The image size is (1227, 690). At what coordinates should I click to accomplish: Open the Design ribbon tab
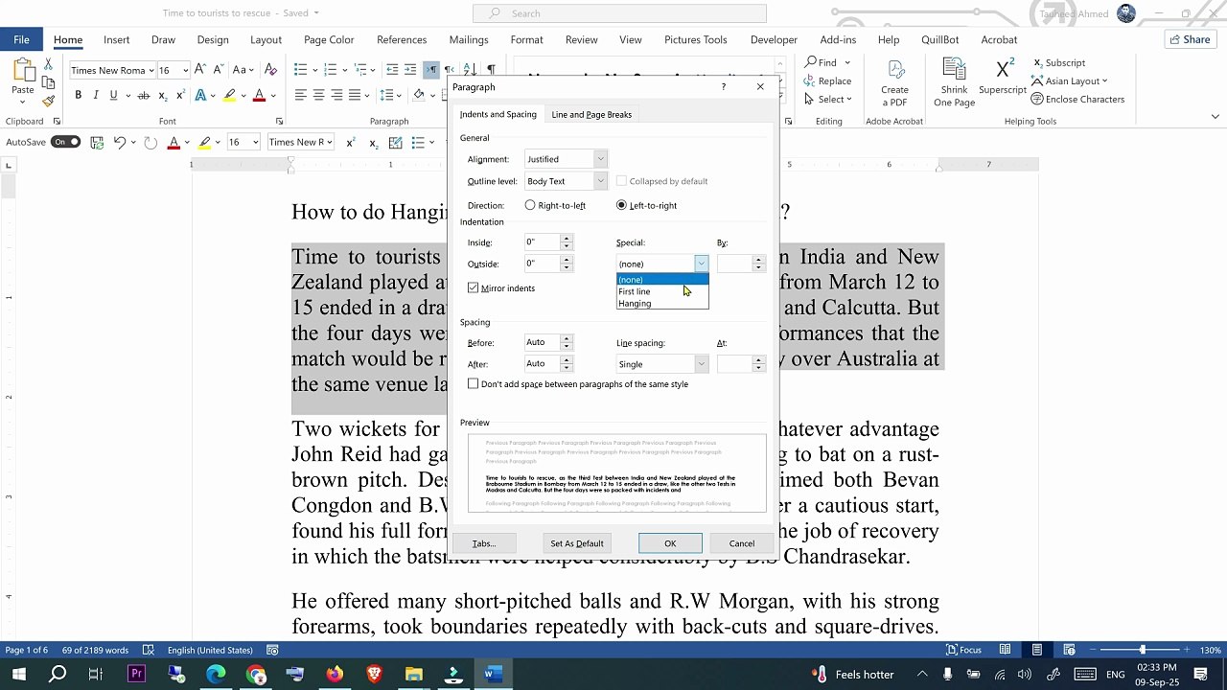213,39
